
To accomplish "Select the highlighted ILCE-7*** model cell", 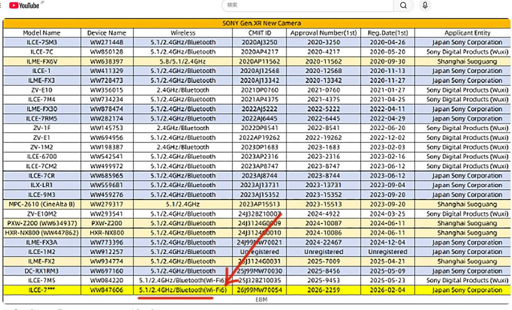I will click(42, 290).
